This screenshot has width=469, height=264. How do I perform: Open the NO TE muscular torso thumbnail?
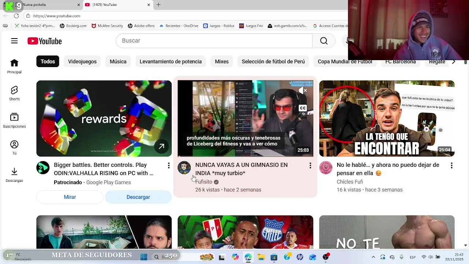(x=387, y=232)
